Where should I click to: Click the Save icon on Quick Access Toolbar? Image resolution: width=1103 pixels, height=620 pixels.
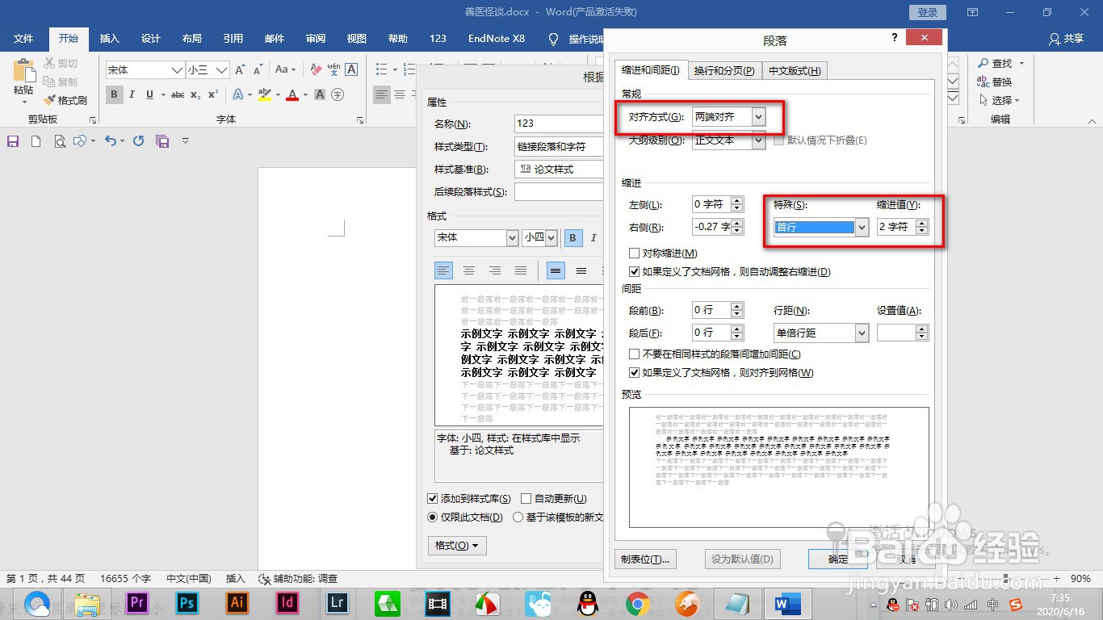tap(12, 140)
